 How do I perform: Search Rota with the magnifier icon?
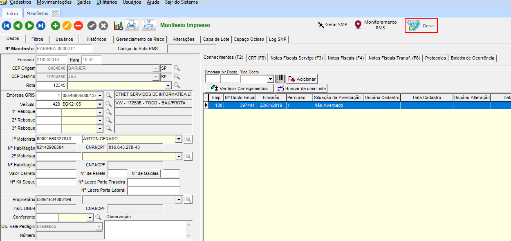(x=177, y=85)
